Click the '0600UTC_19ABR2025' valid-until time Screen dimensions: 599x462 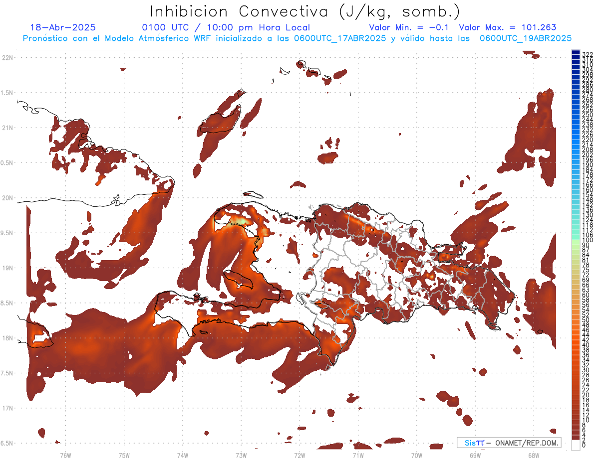coord(526,38)
